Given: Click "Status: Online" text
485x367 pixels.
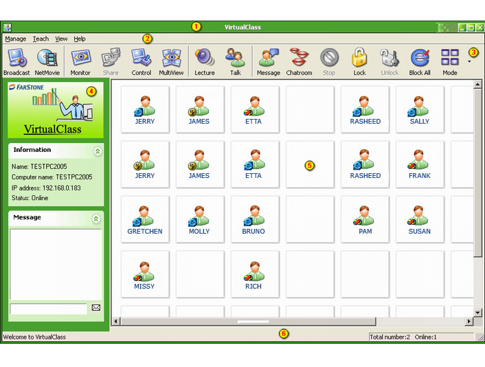Looking at the screenshot, I should (30, 198).
